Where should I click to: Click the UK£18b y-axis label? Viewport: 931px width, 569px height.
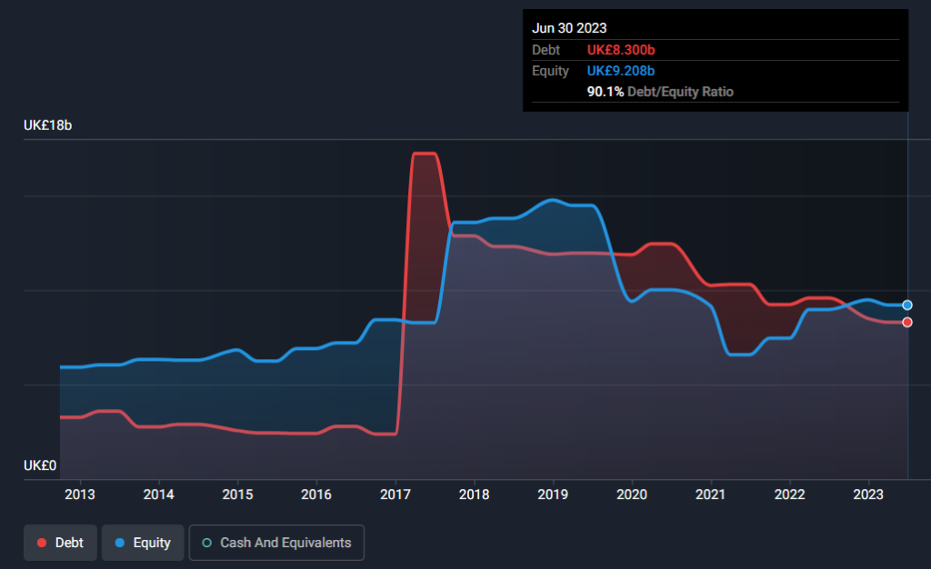47,125
